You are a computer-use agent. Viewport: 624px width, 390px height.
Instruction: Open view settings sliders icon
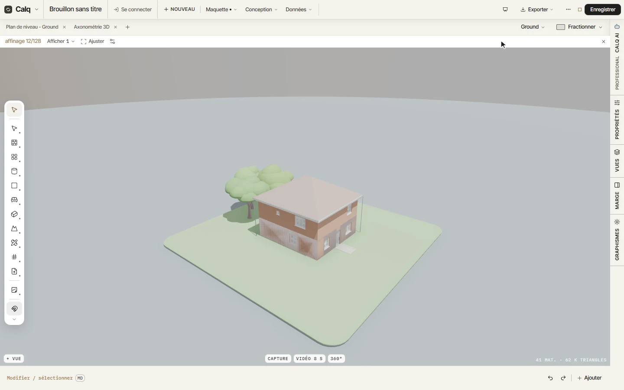(113, 42)
